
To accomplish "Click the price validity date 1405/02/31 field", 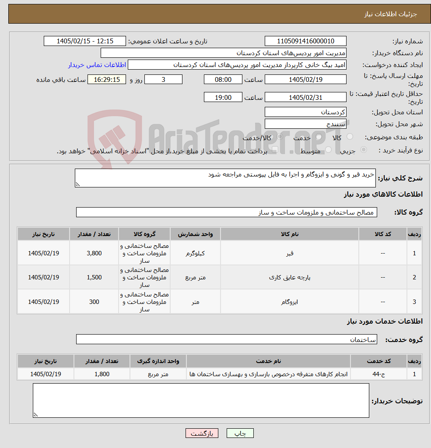I will coord(305,97).
